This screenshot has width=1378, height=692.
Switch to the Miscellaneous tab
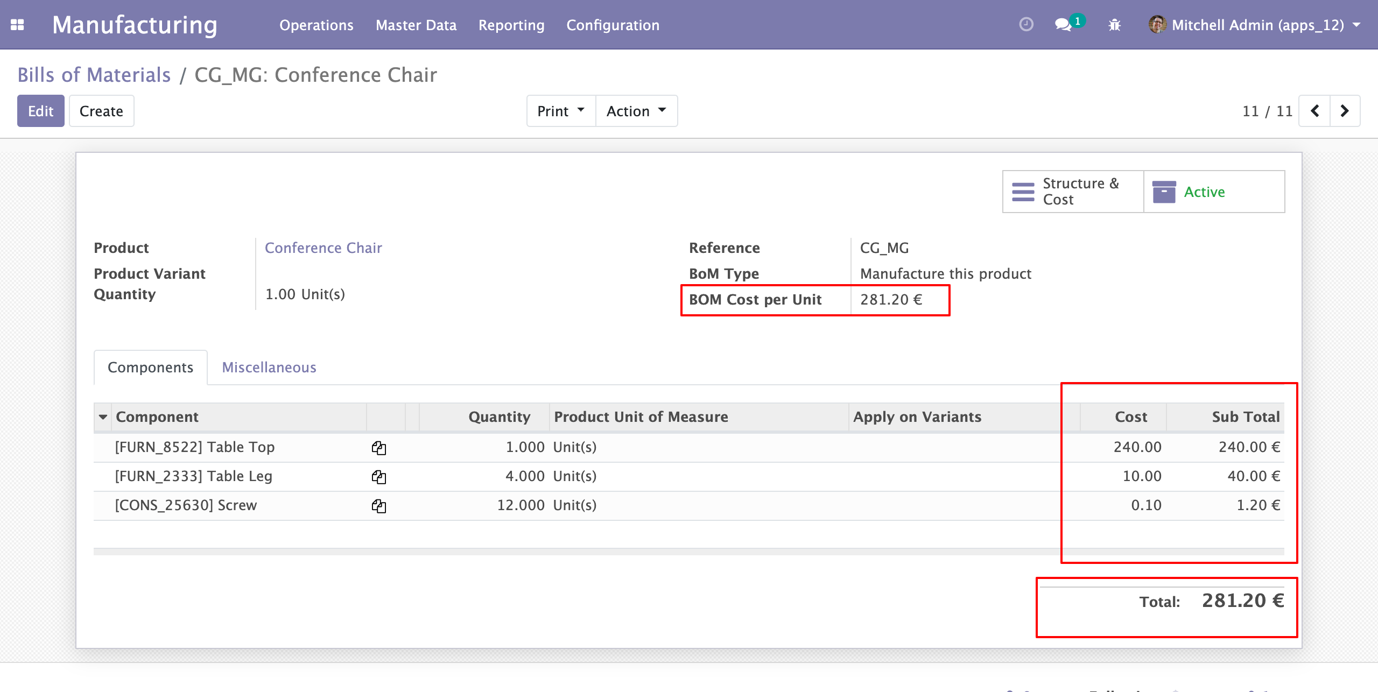point(269,367)
